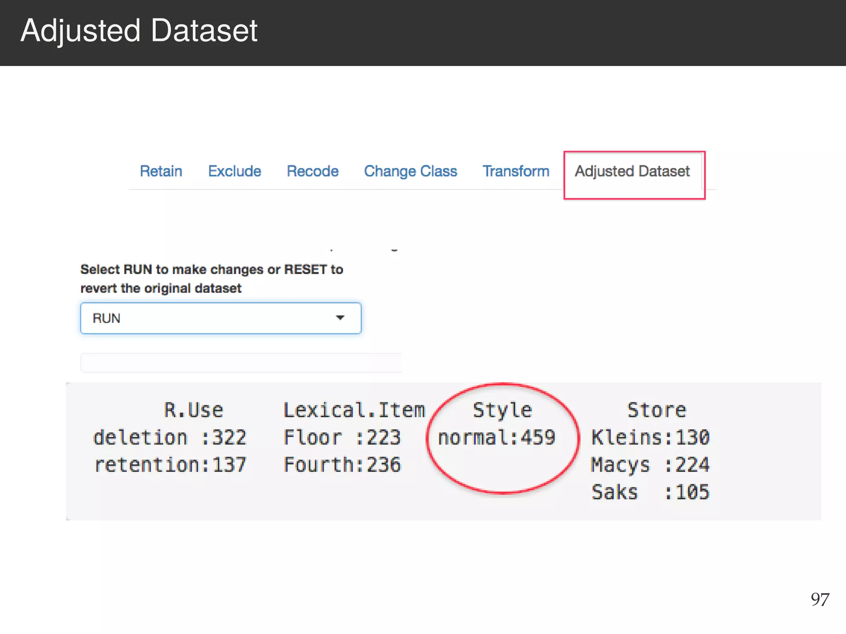The width and height of the screenshot is (846, 634).
Task: Select the 'normal:459' value
Action: 497,438
